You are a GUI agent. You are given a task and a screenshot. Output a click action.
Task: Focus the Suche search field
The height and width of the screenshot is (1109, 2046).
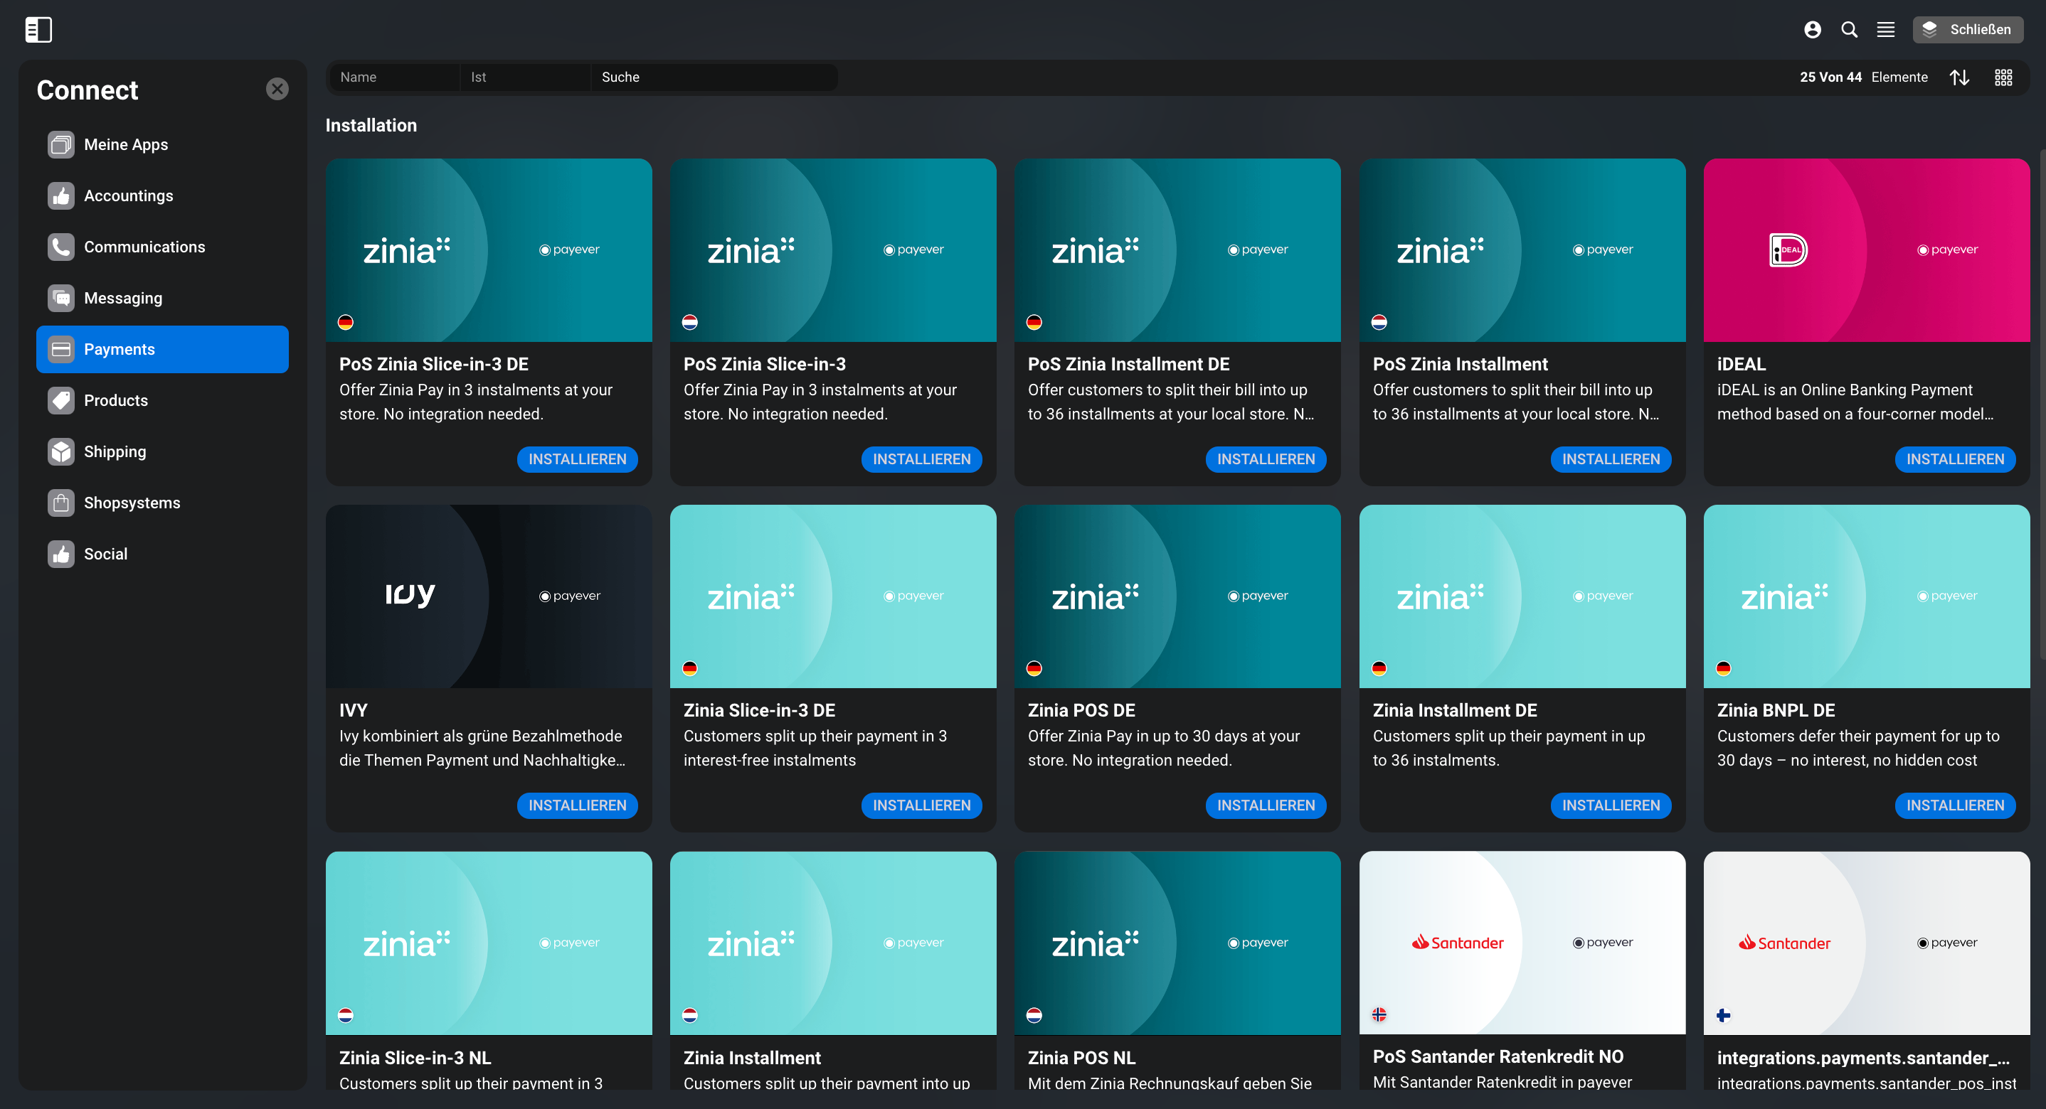pyautogui.click(x=714, y=77)
